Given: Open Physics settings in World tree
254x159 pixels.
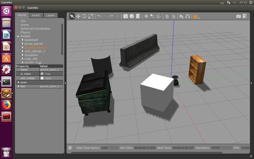Looking at the screenshot, I should coord(25,32).
